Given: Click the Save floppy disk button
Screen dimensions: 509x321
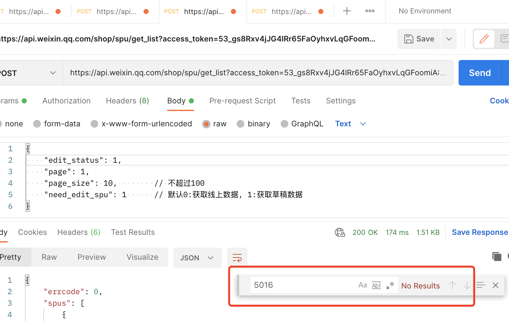Looking at the screenshot, I should pyautogui.click(x=419, y=39).
